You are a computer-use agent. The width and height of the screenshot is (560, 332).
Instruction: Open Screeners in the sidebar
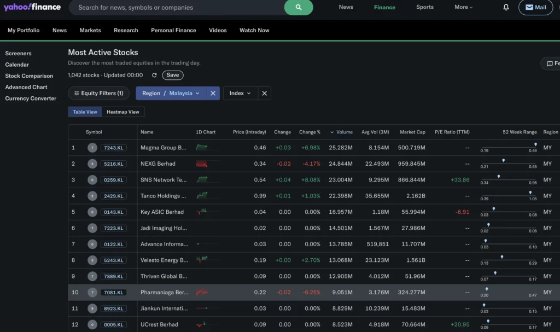(18, 54)
